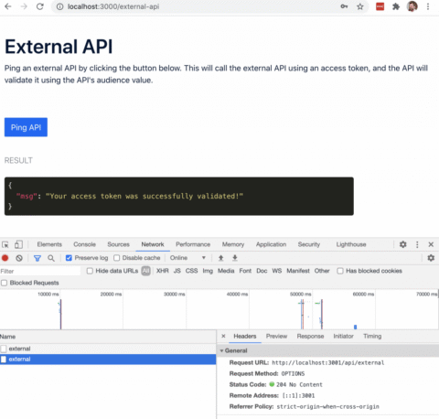This screenshot has height=419, width=439.
Task: Toggle the device toolbar icon
Action: click(x=18, y=244)
